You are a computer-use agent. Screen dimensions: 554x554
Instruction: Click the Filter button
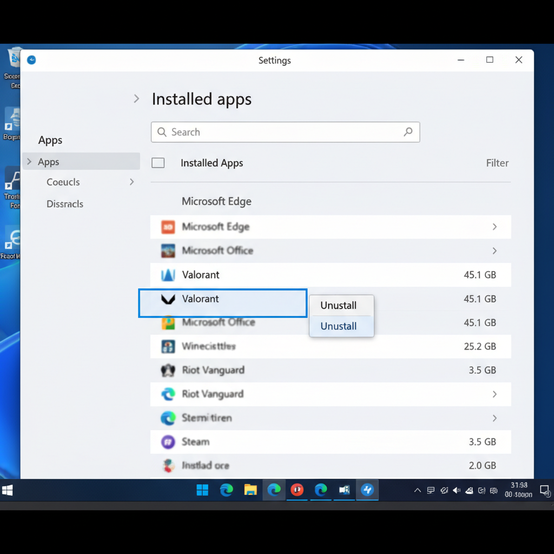pos(497,163)
